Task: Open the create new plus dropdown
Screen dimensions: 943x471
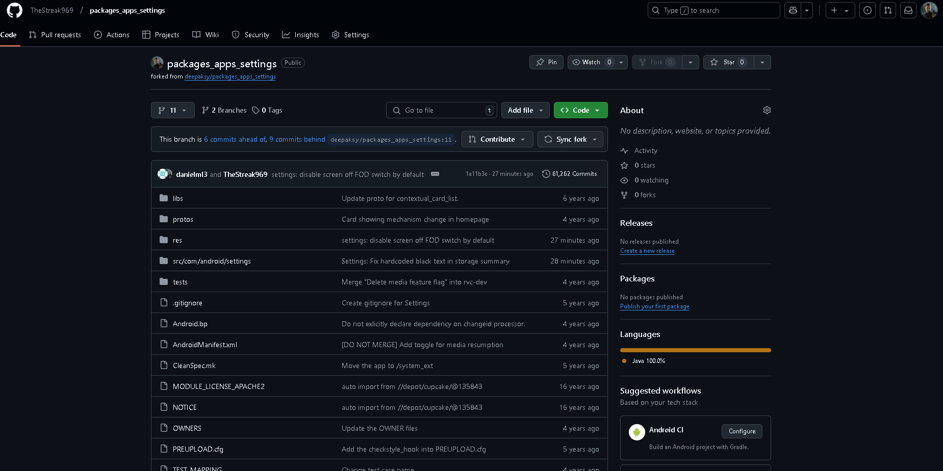Action: pyautogui.click(x=840, y=10)
